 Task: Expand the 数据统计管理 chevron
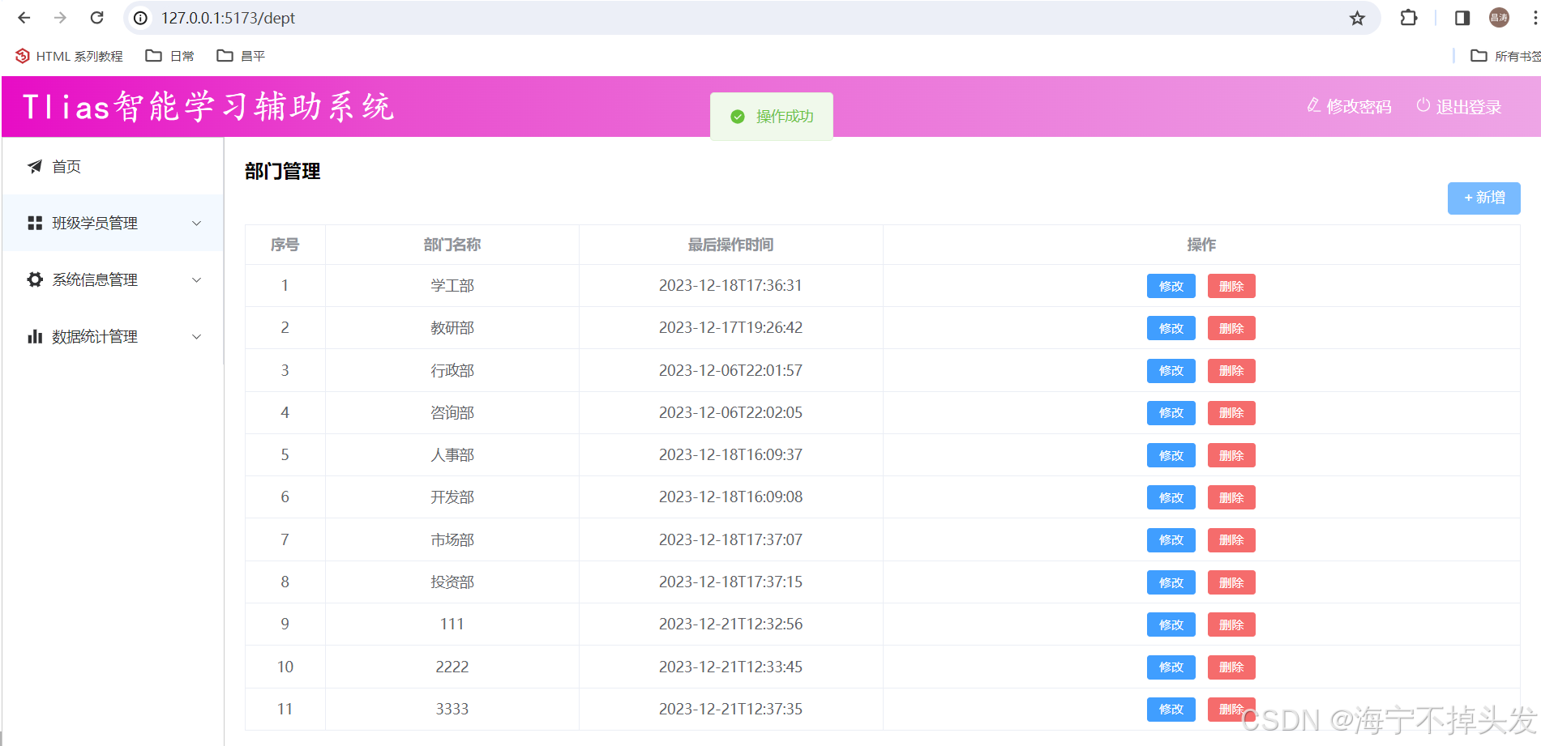196,336
